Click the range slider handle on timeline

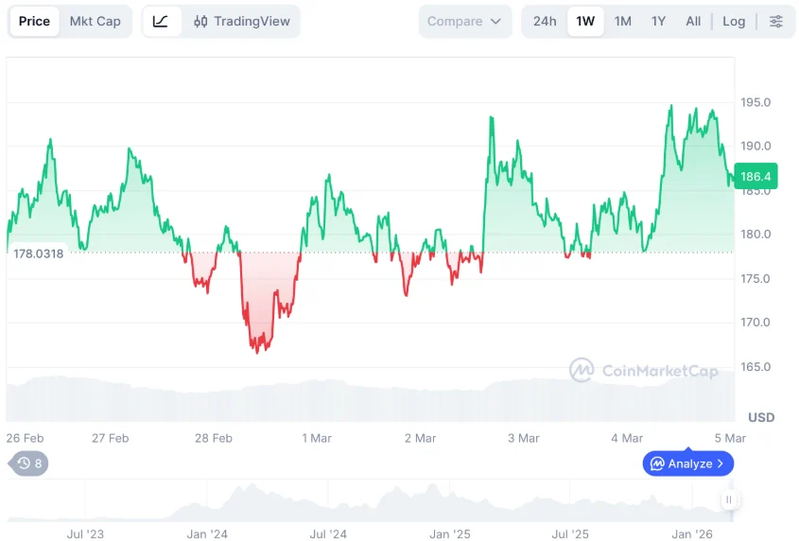[728, 499]
